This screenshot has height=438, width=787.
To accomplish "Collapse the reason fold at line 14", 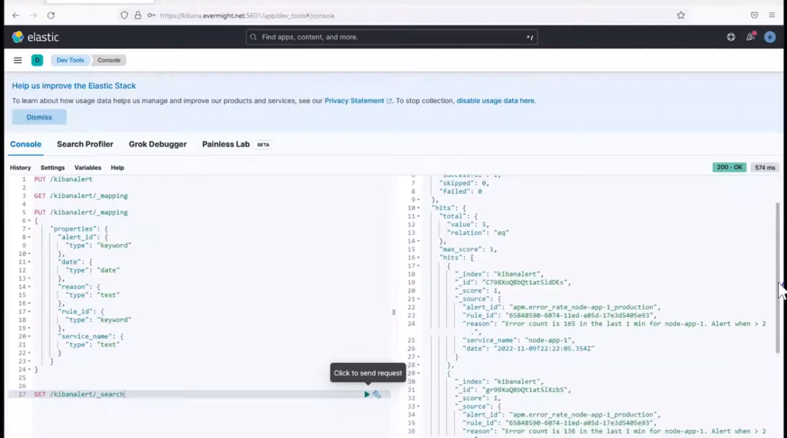I will (29, 287).
